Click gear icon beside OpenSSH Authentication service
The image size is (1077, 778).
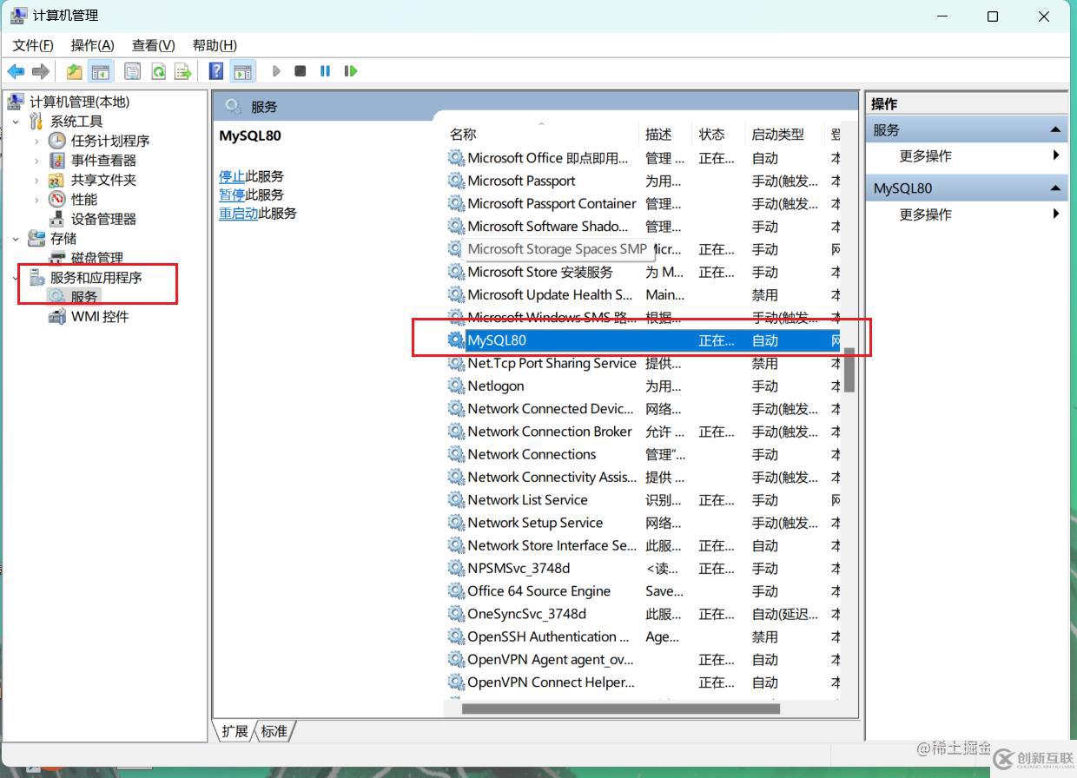(x=456, y=636)
